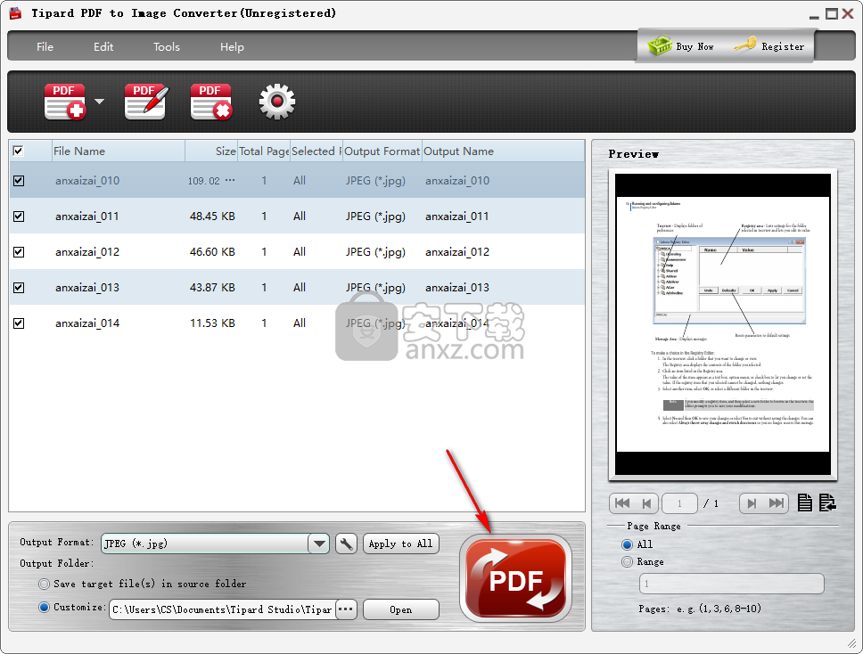Viewport: 863px width, 654px height.
Task: Click the page export document icon
Action: pos(827,503)
